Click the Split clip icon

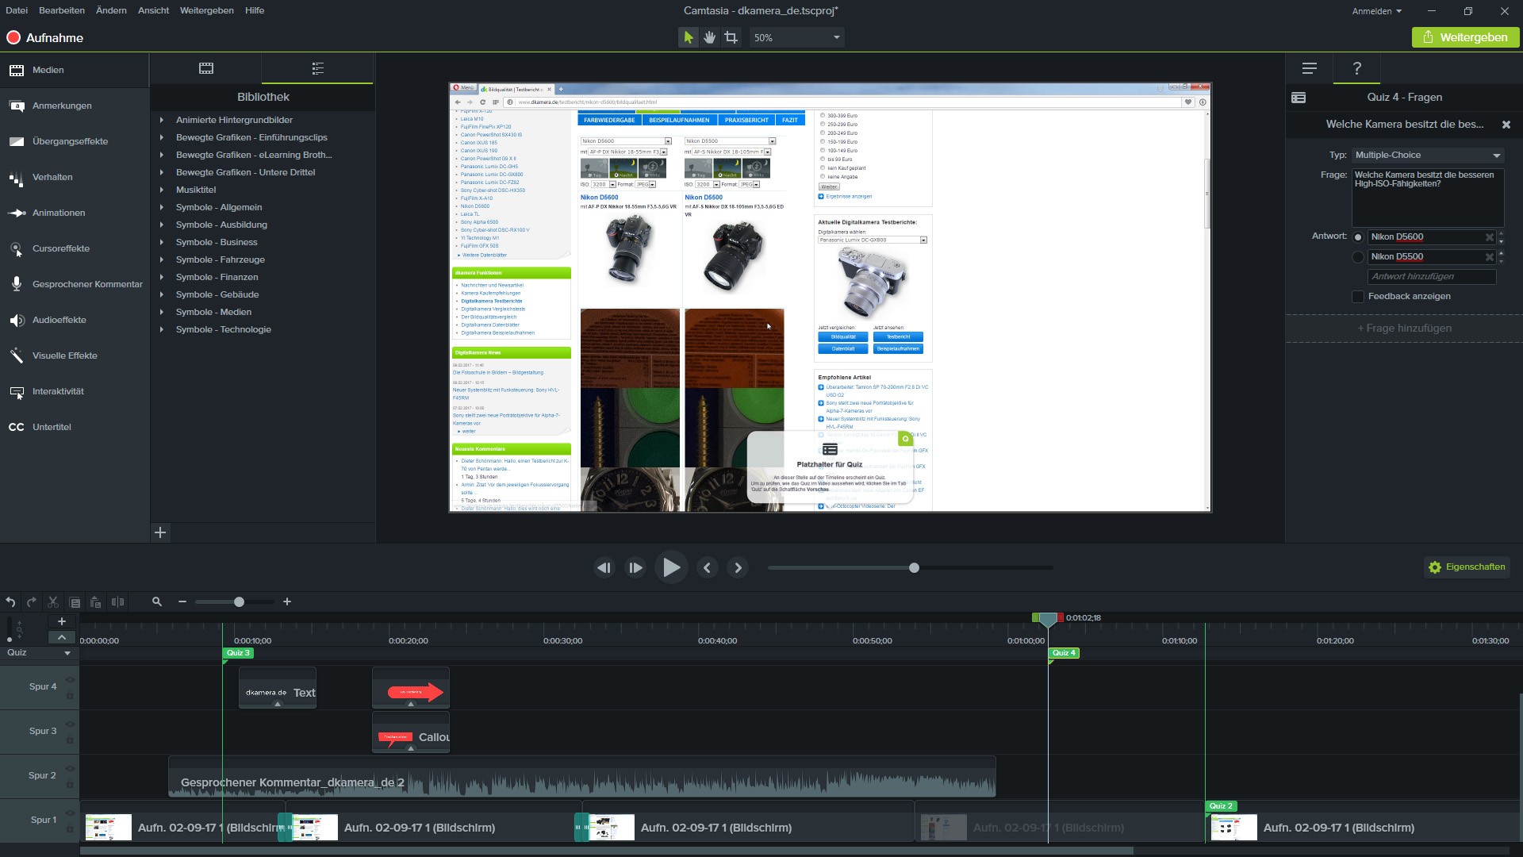coord(117,602)
